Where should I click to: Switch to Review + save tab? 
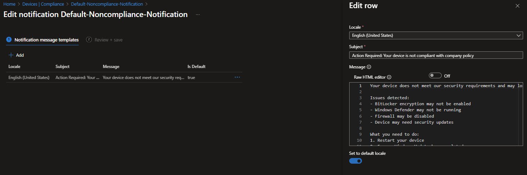pos(108,40)
